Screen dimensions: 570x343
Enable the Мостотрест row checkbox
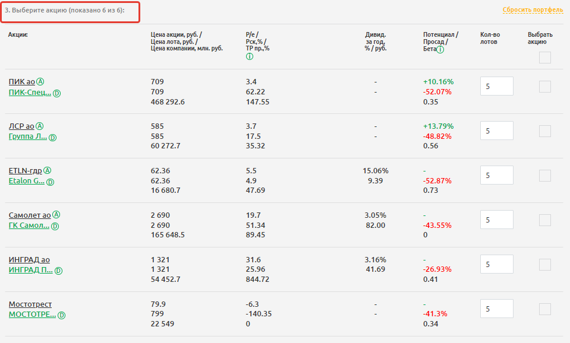pos(544,309)
